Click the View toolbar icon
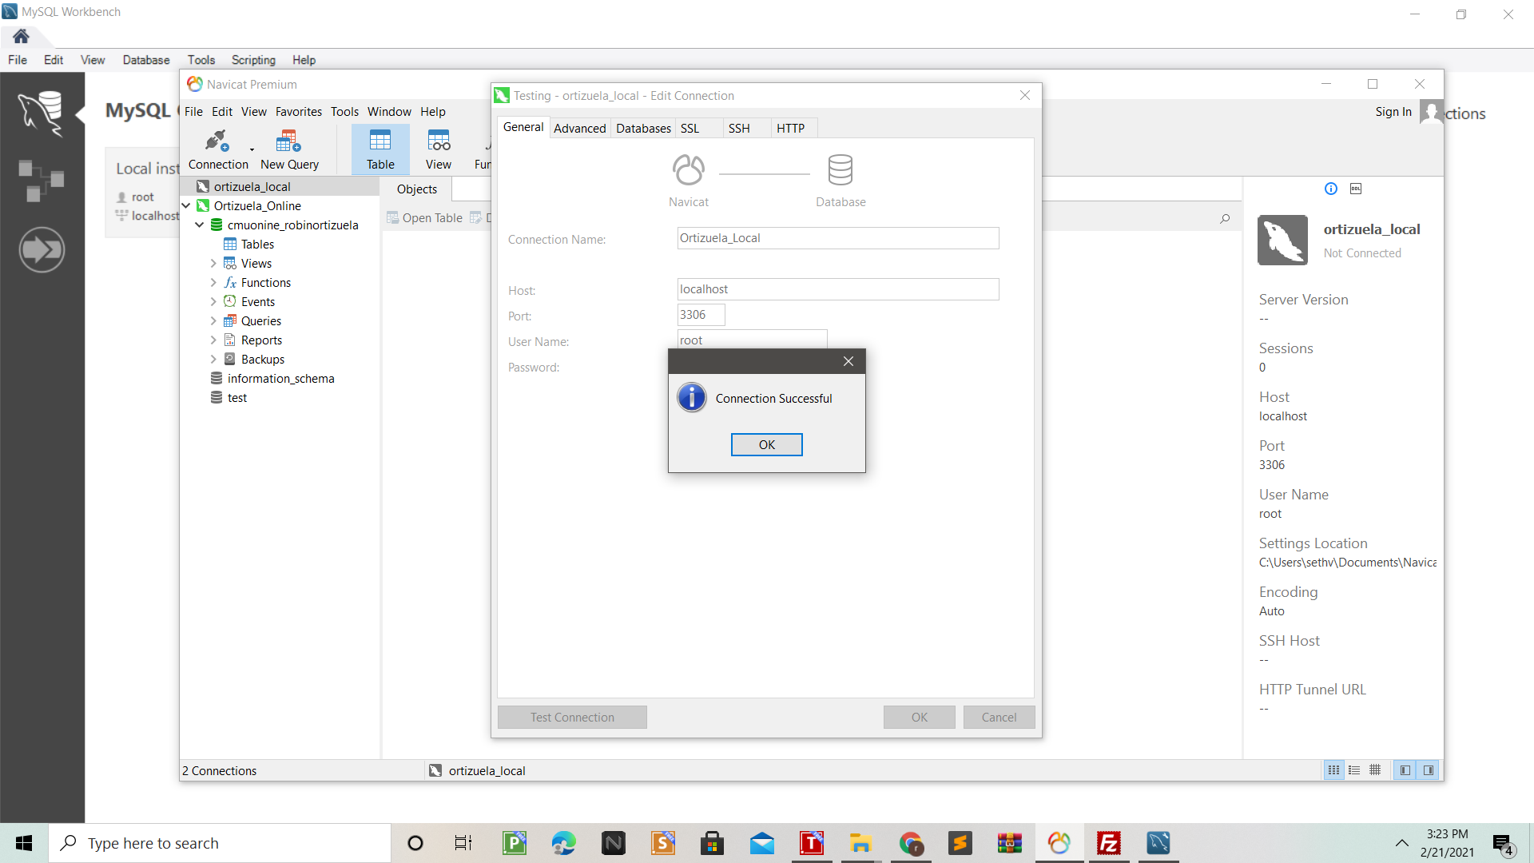This screenshot has height=863, width=1534. tap(438, 149)
